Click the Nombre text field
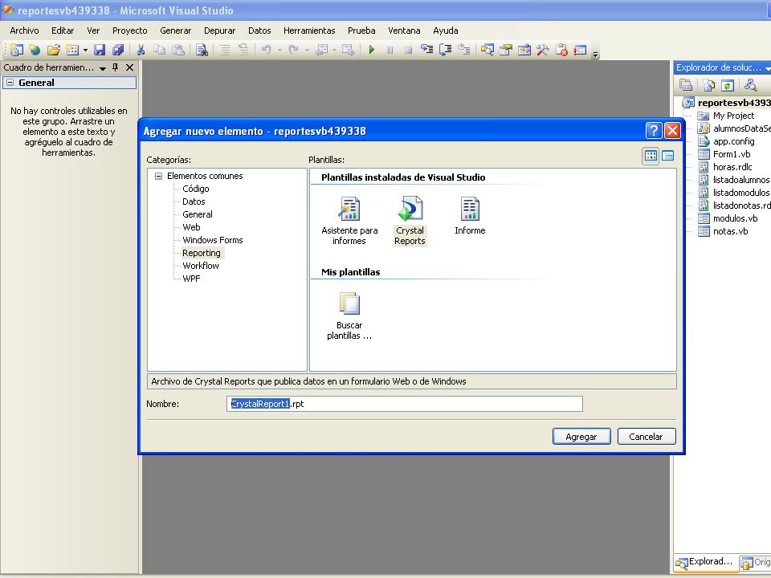This screenshot has height=578, width=771. tap(405, 404)
